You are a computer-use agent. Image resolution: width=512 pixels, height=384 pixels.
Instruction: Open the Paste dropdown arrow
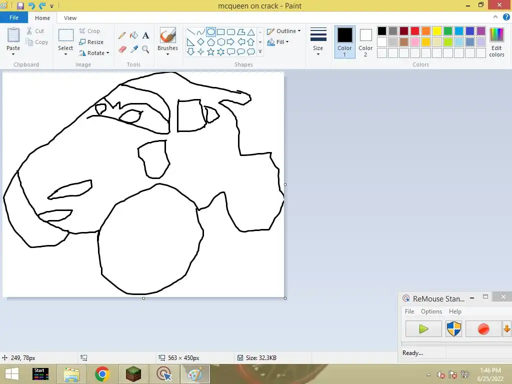(13, 54)
